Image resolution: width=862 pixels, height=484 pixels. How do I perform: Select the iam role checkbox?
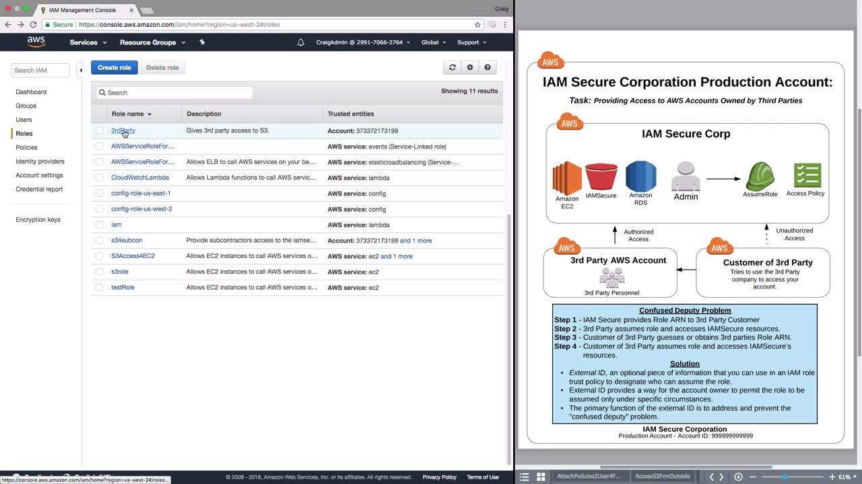click(x=100, y=225)
